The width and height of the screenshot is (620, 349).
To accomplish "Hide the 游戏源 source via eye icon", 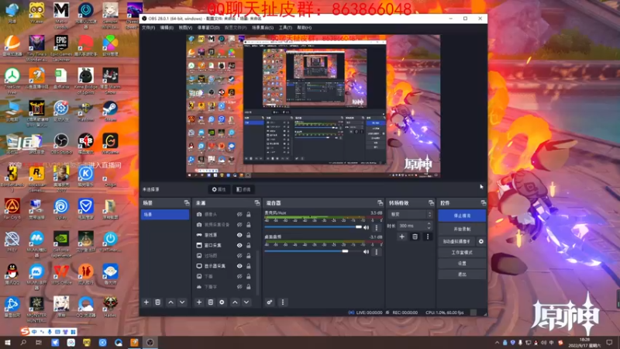I will [239, 235].
